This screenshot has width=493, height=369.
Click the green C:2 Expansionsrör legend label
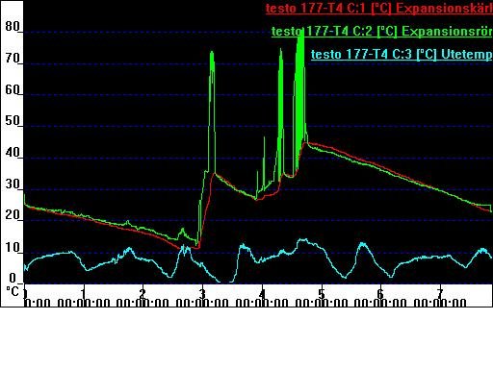(x=382, y=32)
